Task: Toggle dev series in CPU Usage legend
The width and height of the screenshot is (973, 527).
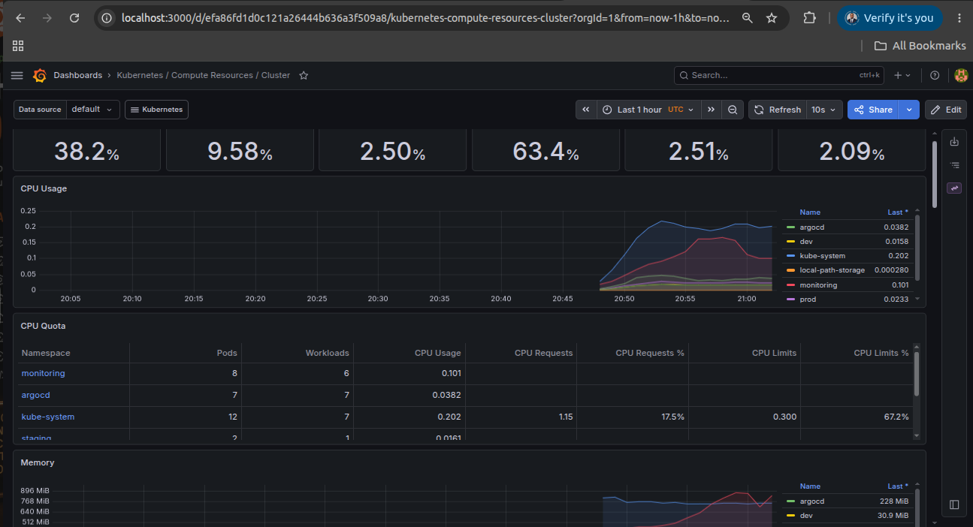Action: (x=806, y=242)
